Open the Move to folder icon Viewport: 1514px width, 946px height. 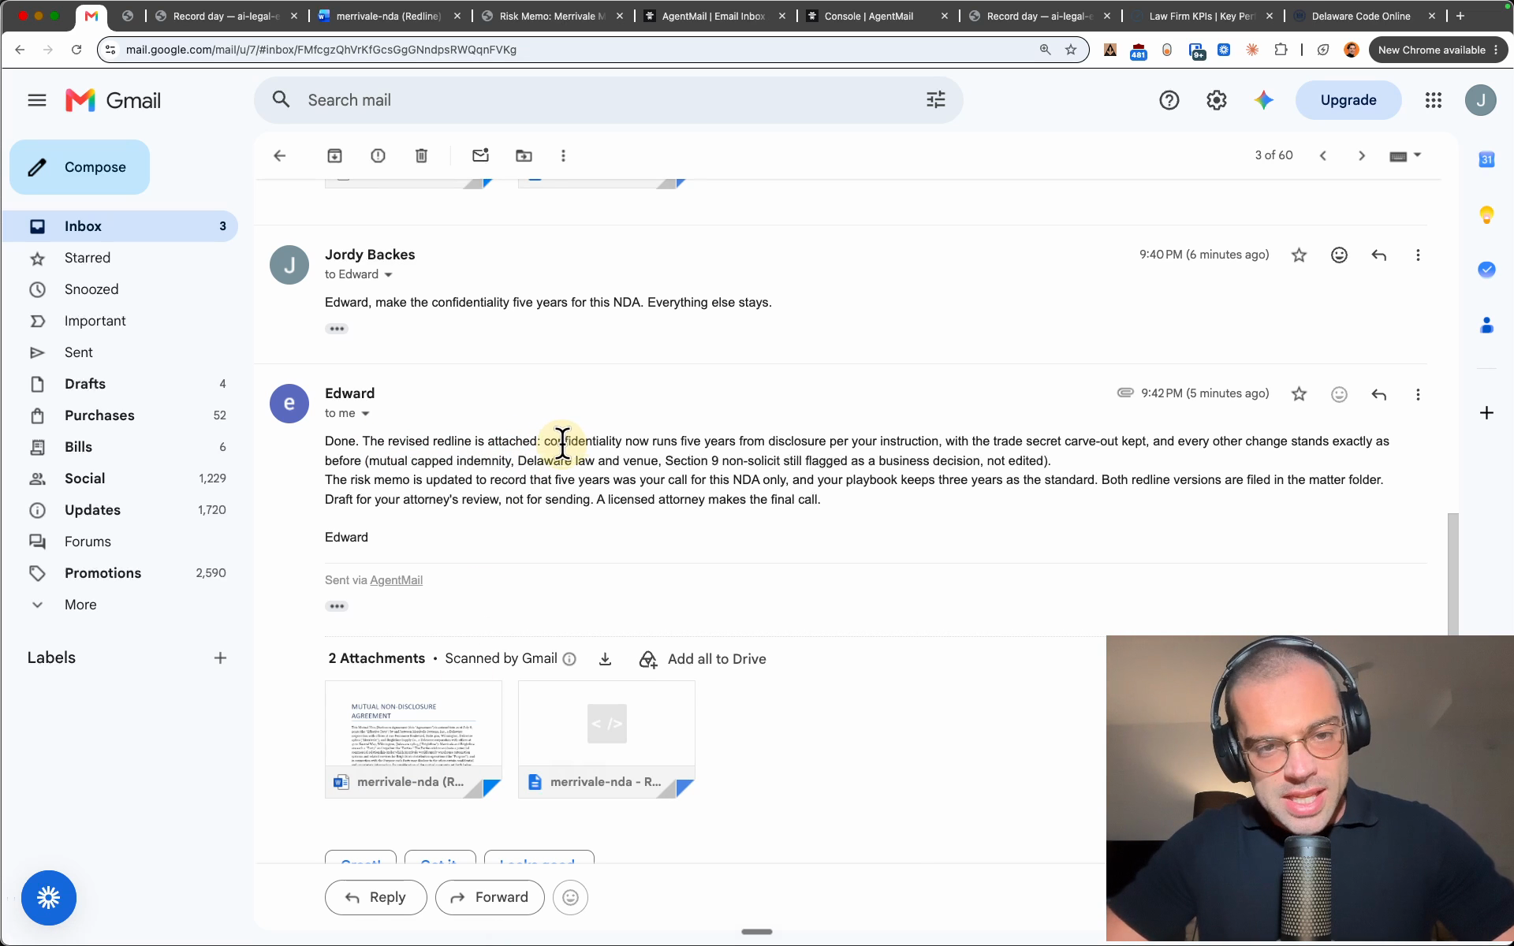pos(524,155)
